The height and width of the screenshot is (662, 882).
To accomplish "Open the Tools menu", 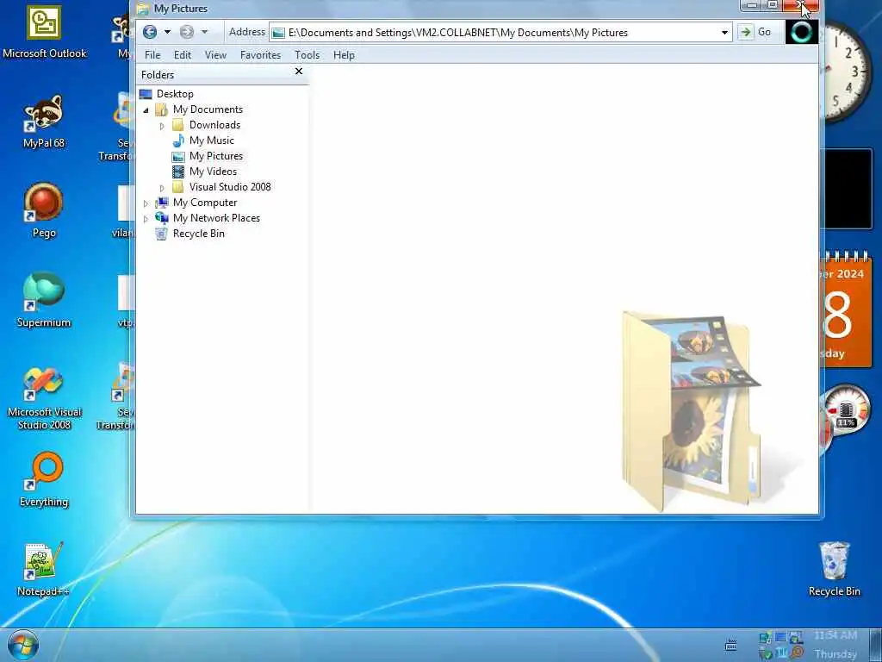I will [307, 54].
